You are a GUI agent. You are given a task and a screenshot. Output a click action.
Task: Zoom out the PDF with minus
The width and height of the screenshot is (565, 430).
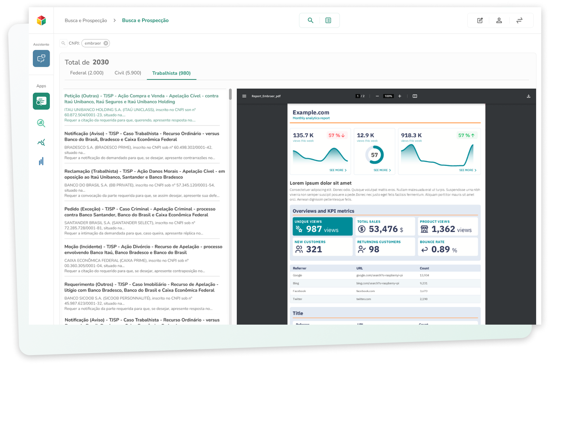tap(377, 96)
